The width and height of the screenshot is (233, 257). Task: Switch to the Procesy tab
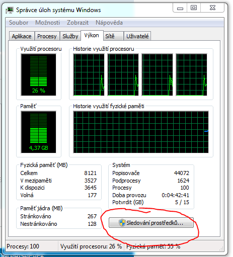click(47, 36)
